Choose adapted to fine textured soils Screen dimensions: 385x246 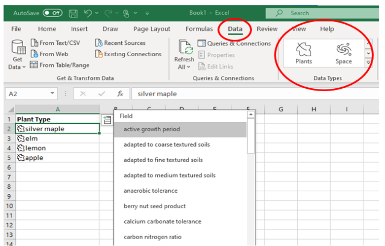[180, 160]
